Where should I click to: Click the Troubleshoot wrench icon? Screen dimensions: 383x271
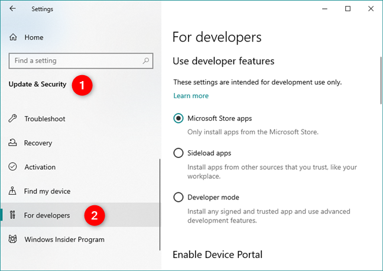[x=12, y=118]
